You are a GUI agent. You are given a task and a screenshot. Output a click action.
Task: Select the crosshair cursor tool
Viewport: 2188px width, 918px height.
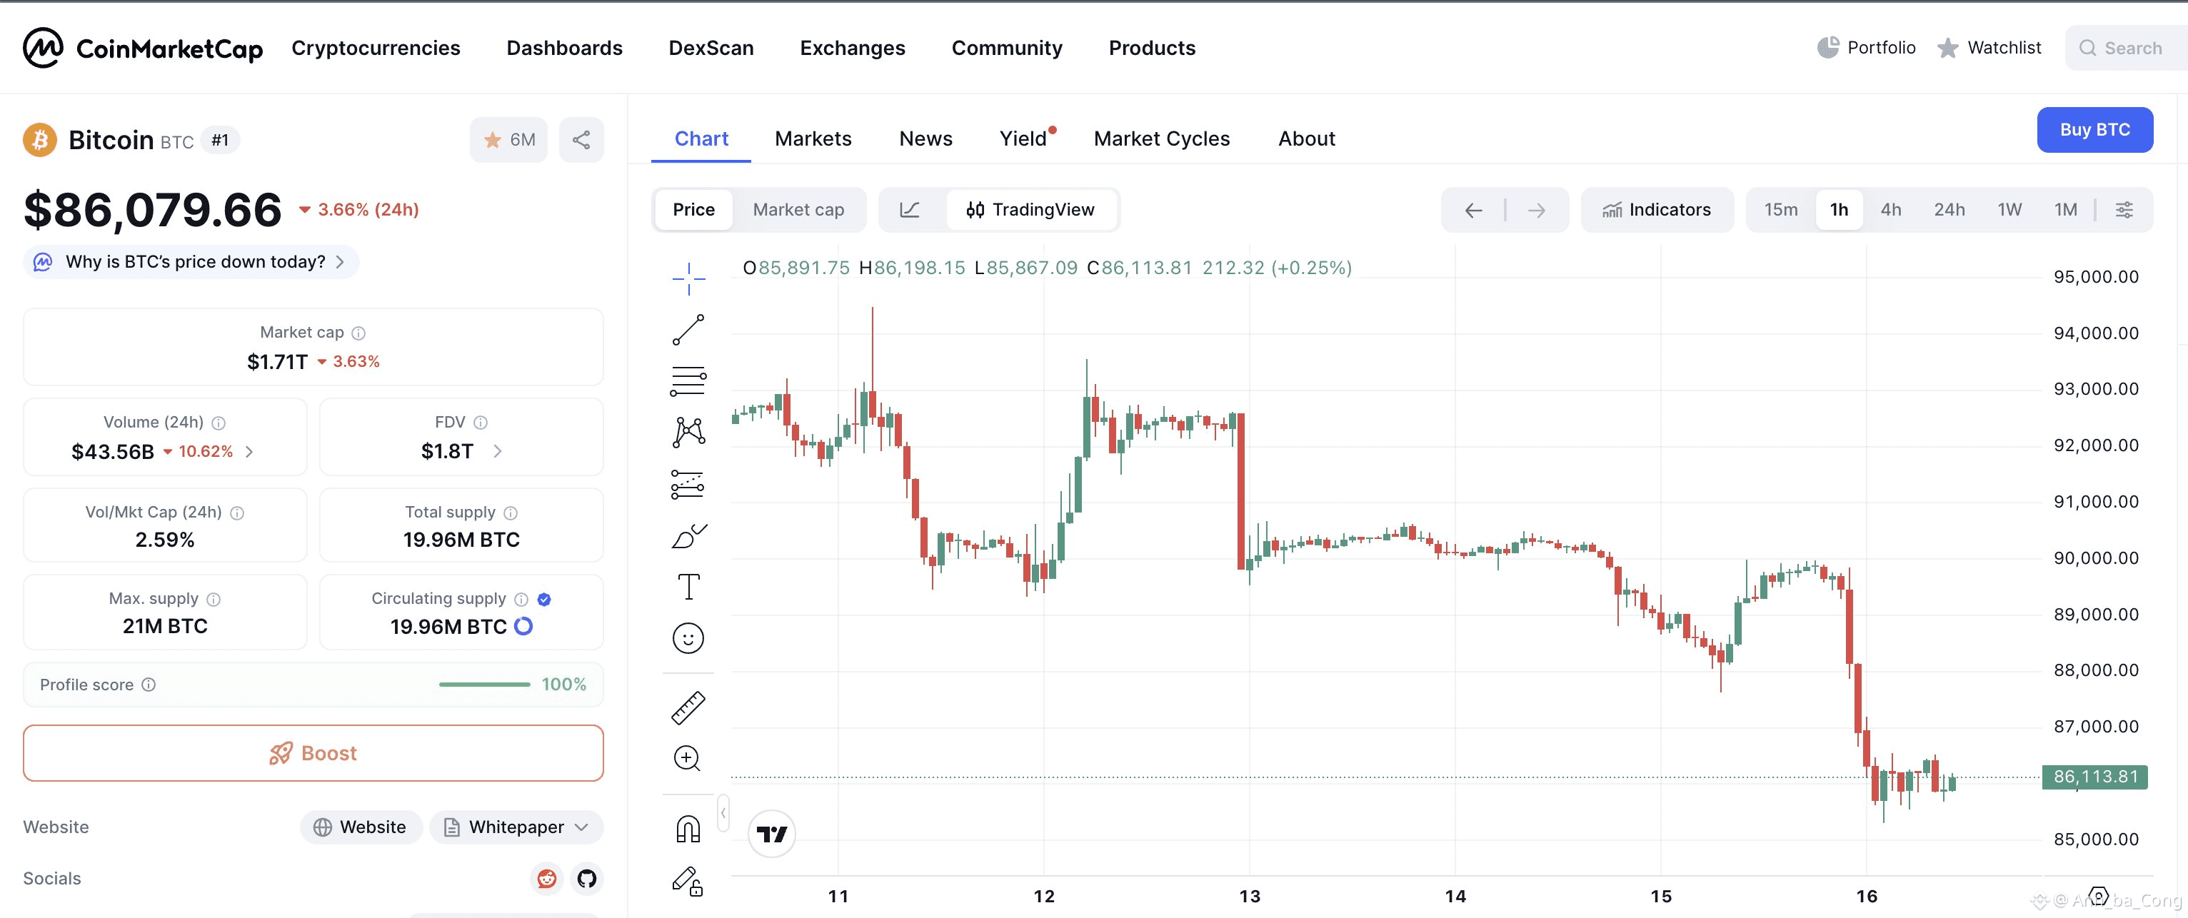(x=689, y=277)
